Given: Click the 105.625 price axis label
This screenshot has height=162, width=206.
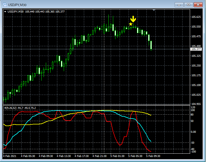Looking at the screenshot, I should coord(196,17).
